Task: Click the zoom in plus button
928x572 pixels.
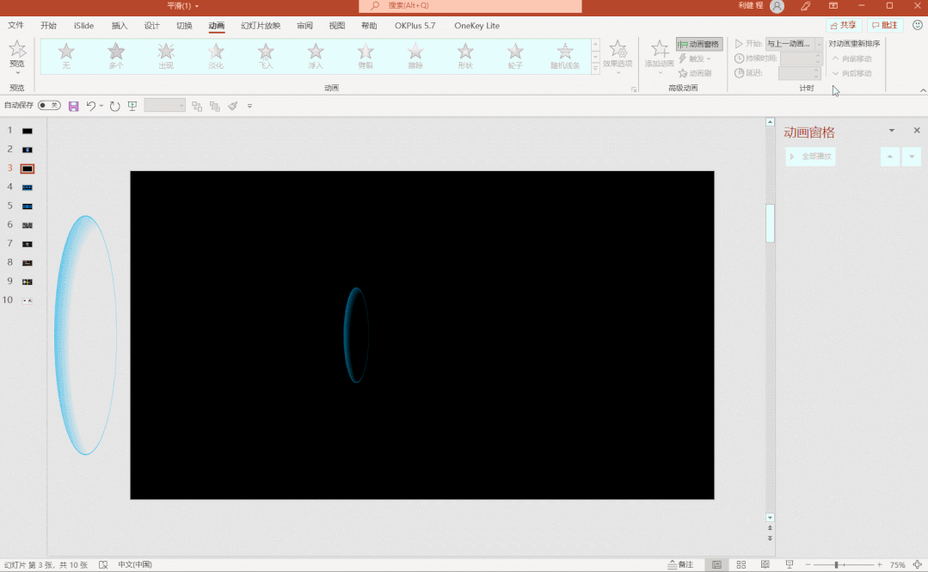Action: (x=880, y=565)
